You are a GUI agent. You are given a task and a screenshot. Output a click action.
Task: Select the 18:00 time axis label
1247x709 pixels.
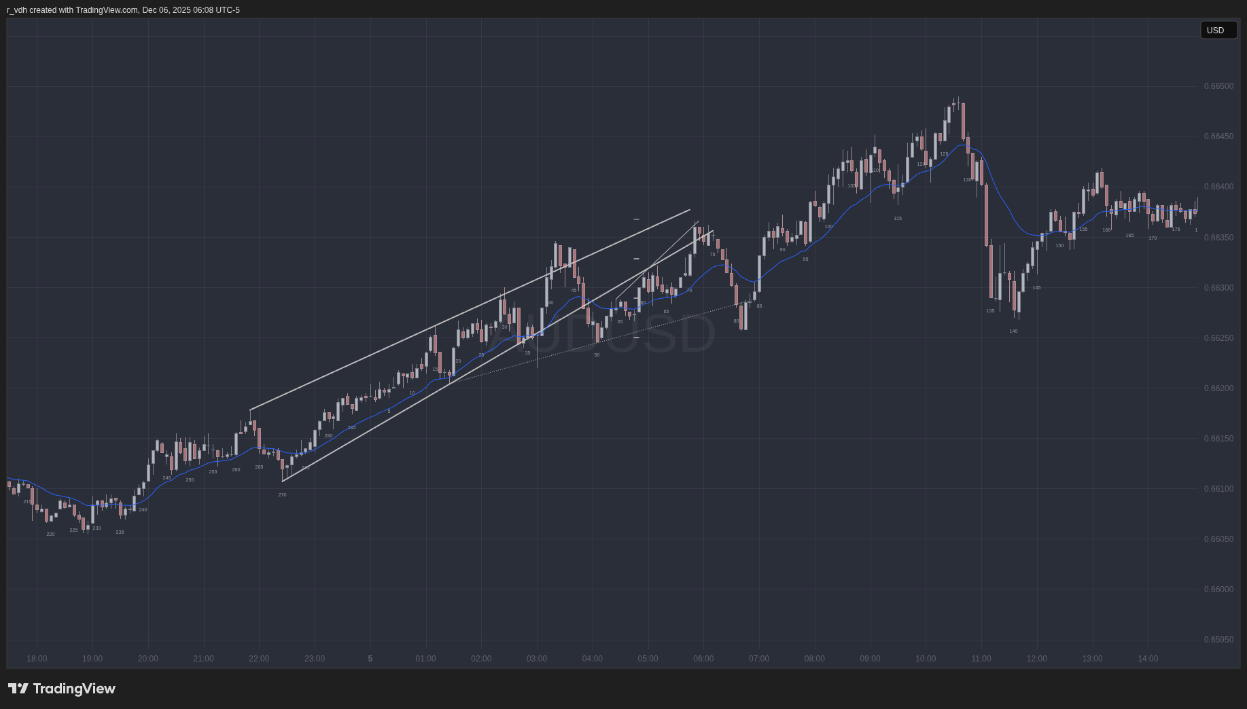(37, 659)
